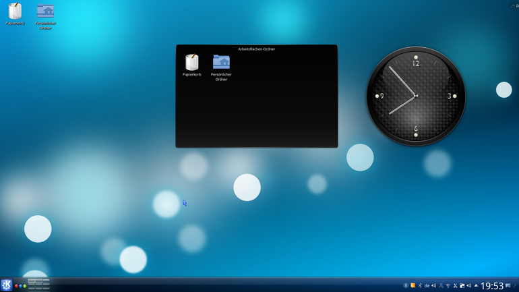This screenshot has height=292, width=519.
Task: Open the Bluetooth tray icon
Action: [x=420, y=286]
